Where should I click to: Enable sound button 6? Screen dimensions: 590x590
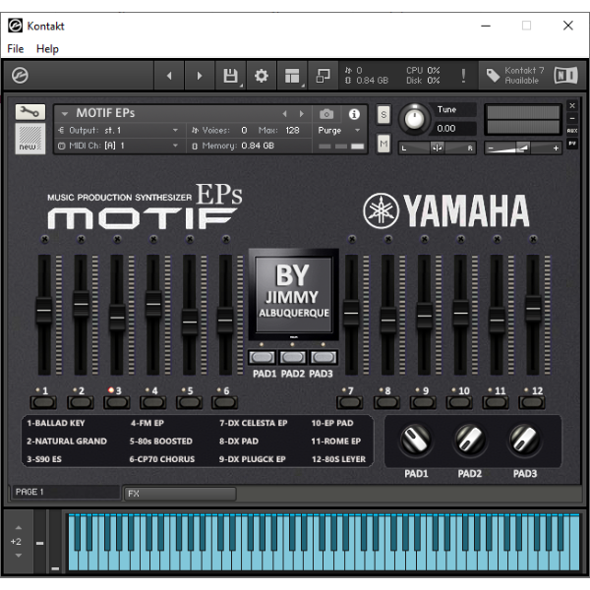[224, 402]
